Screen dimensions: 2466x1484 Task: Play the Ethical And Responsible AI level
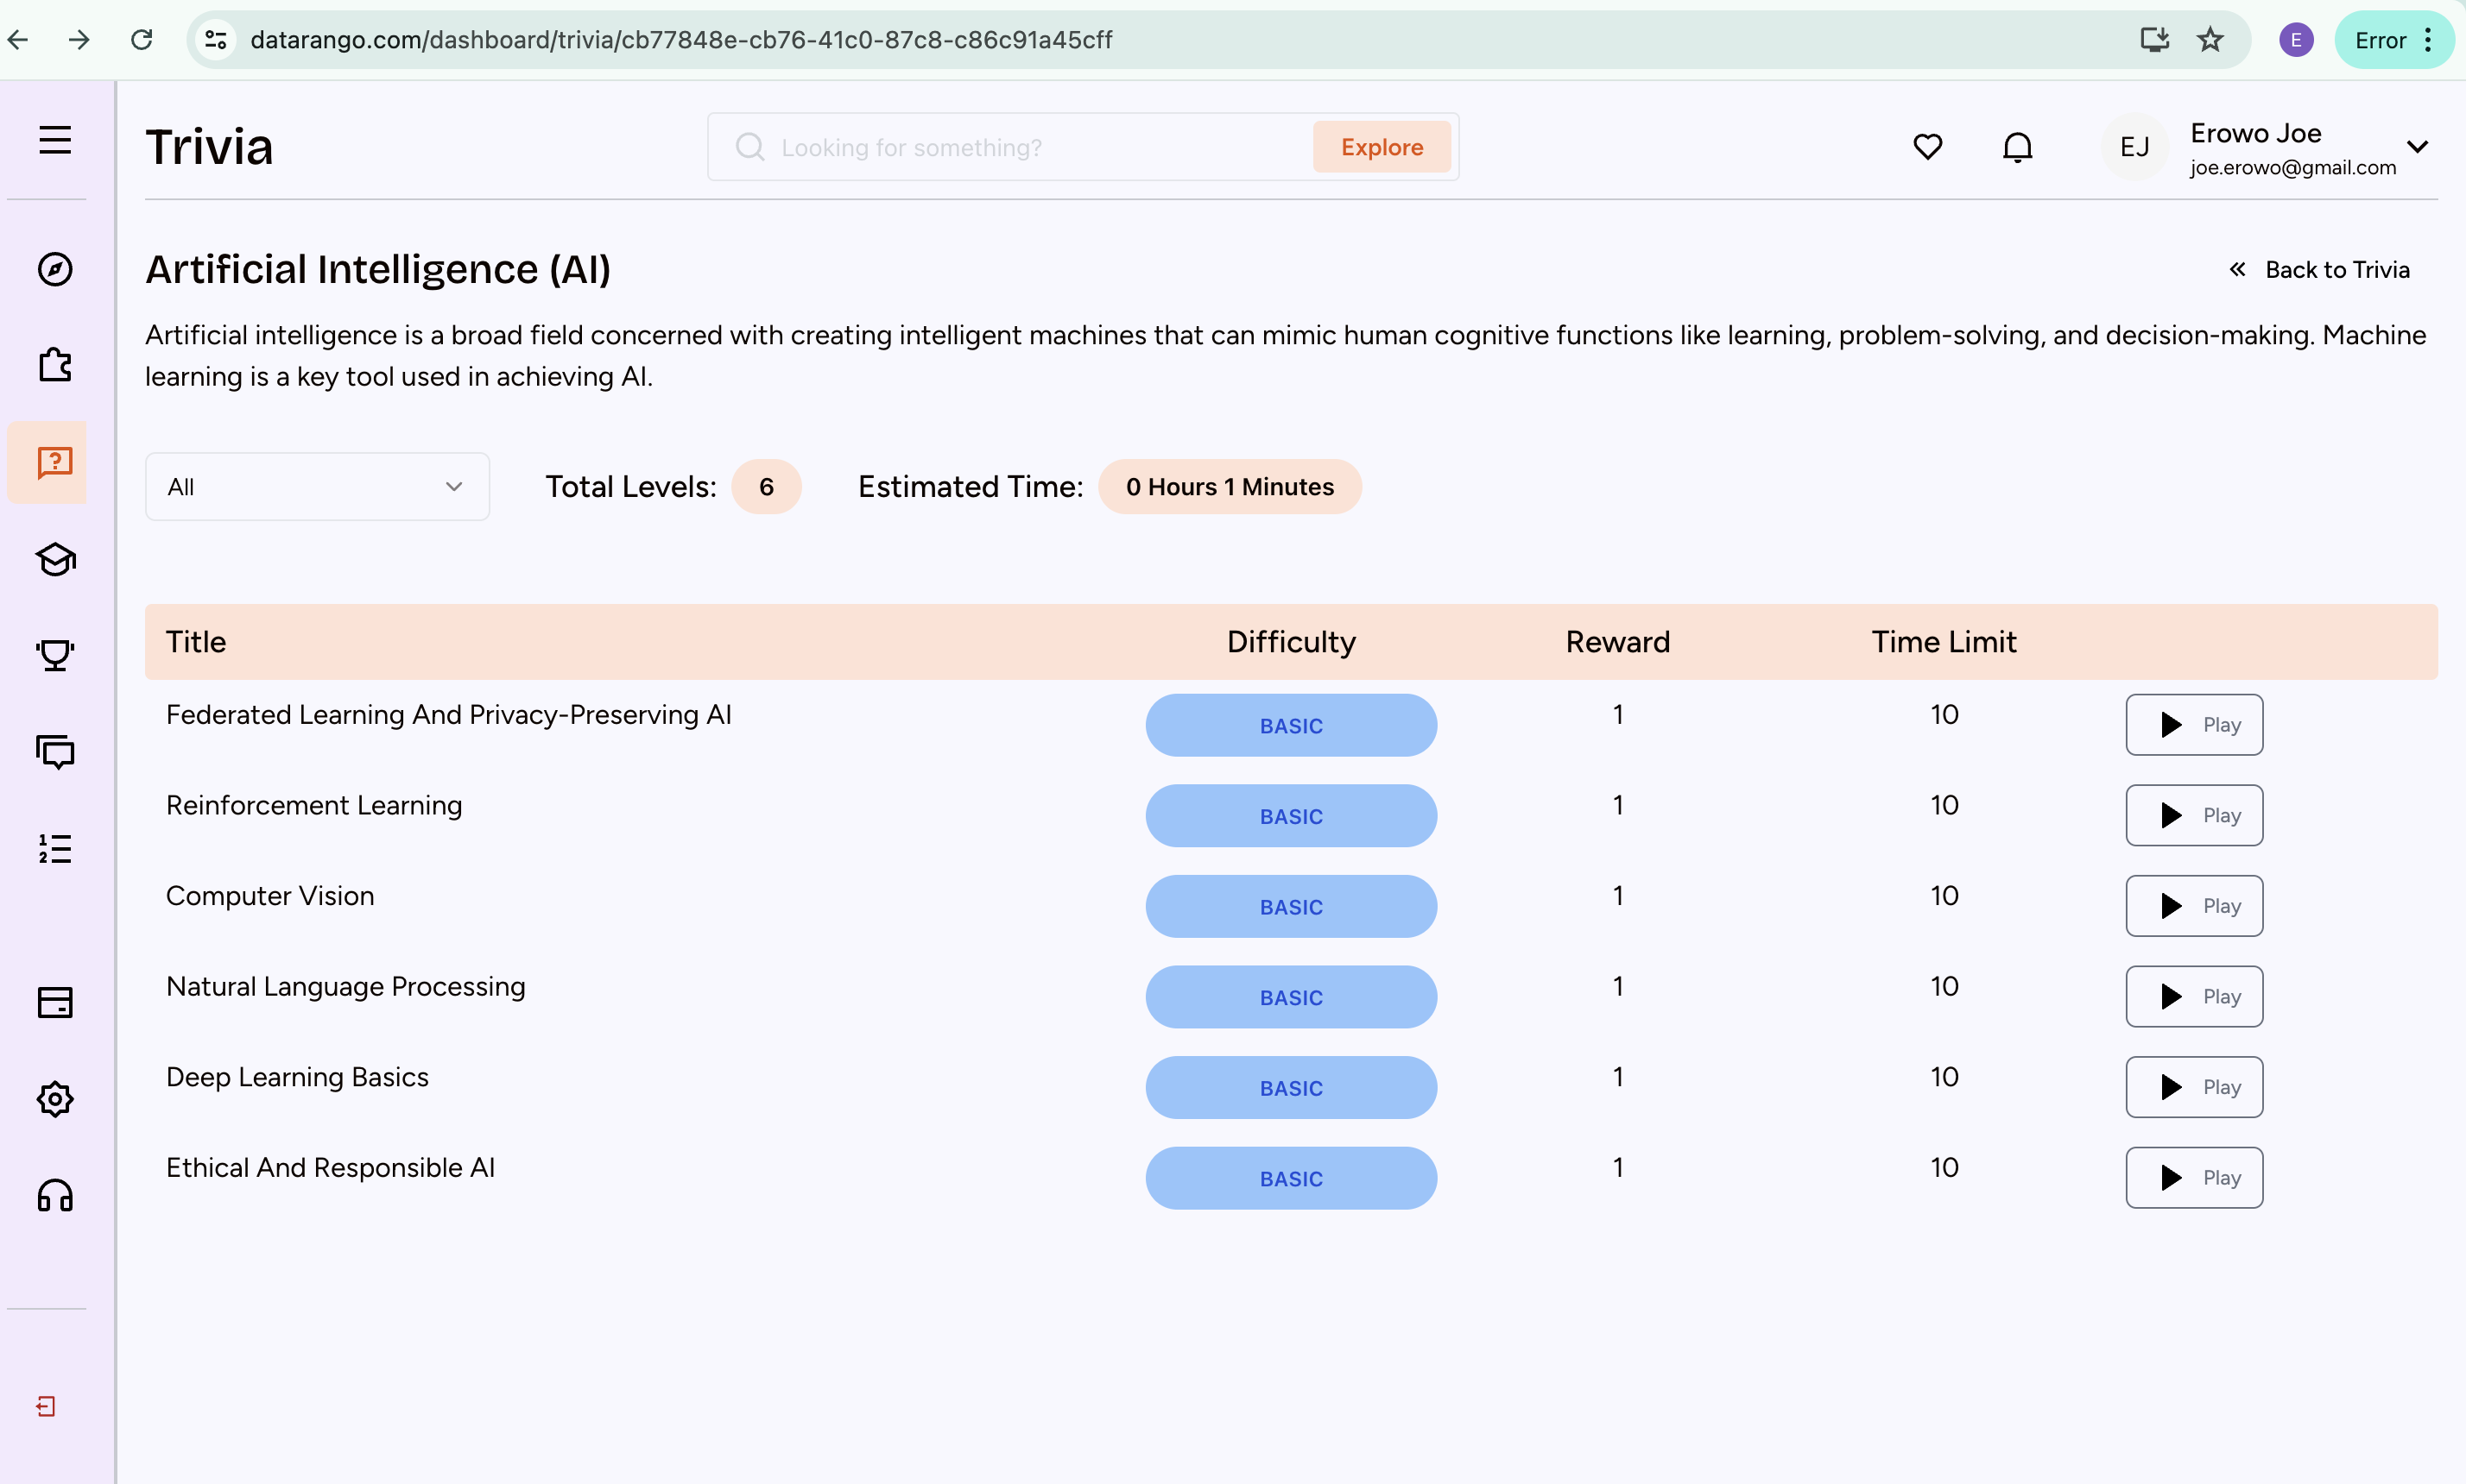(2194, 1177)
